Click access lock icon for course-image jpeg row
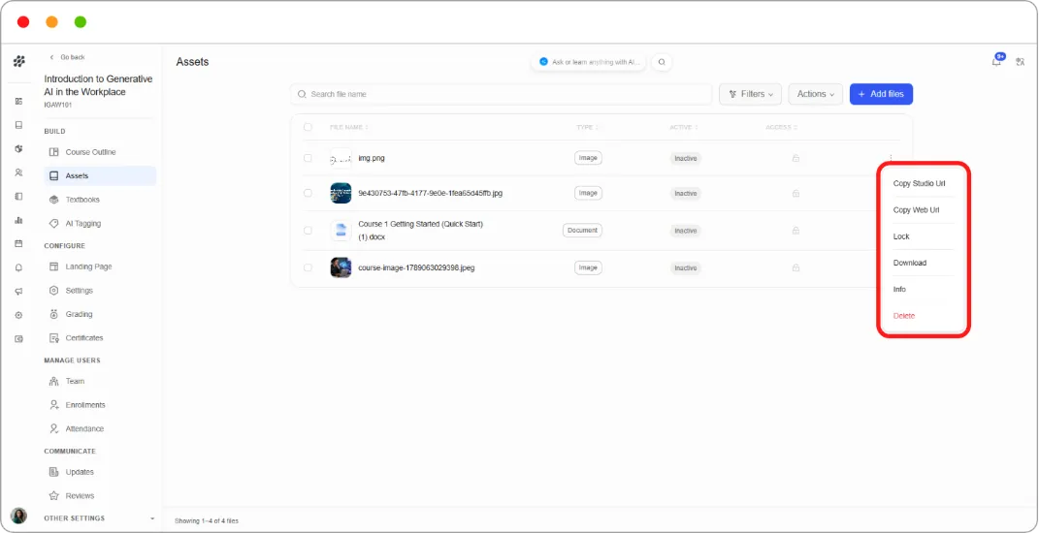This screenshot has width=1039, height=533. pyautogui.click(x=795, y=268)
